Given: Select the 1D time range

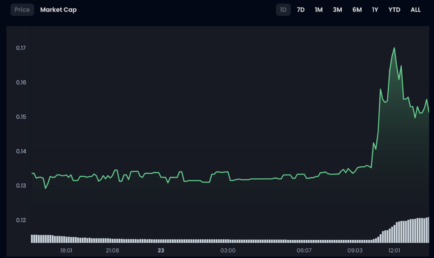Looking at the screenshot, I should click(283, 10).
